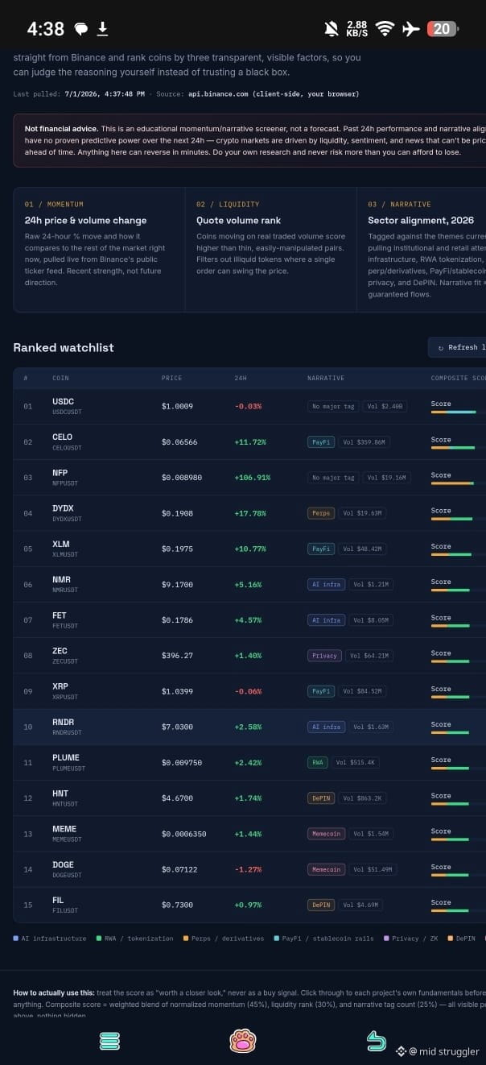Tap the airplane mode icon
The image size is (486, 1065).
(x=410, y=29)
